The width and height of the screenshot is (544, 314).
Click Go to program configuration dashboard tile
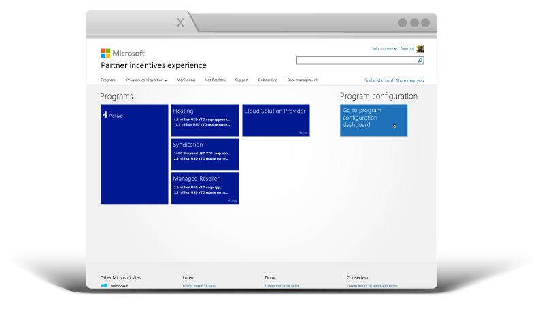pos(373,120)
